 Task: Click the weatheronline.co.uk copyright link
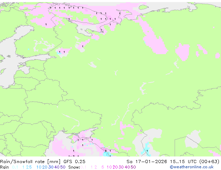coord(192,167)
